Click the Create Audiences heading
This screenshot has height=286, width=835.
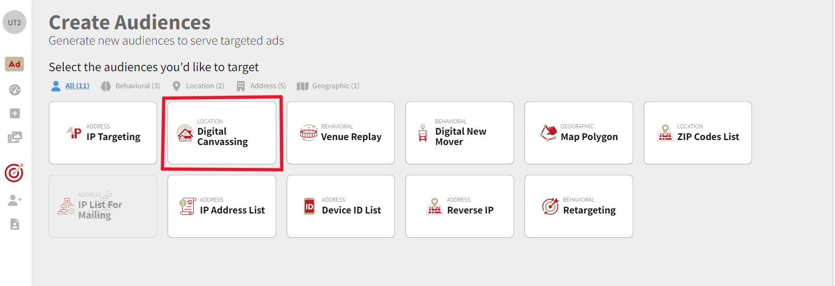click(130, 22)
